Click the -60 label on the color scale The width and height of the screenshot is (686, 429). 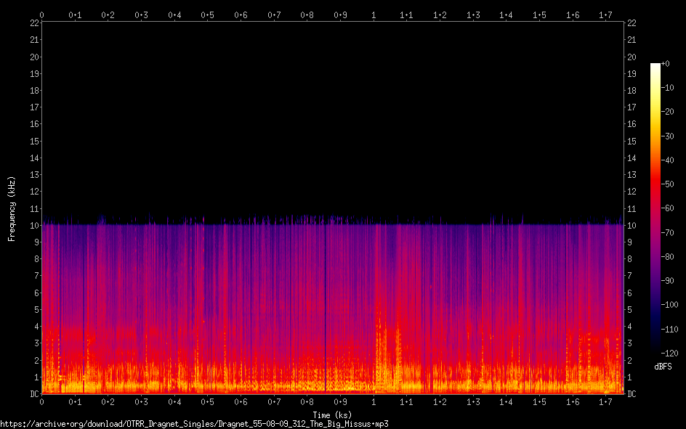pos(667,208)
